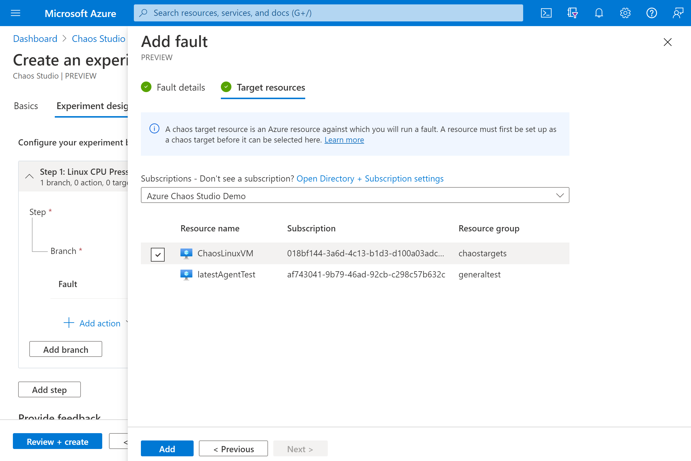Click the Target resources step icon
This screenshot has width=691, height=461.
pos(226,87)
